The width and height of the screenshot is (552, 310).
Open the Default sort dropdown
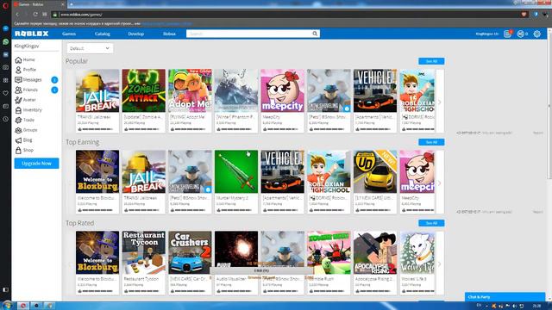[90, 48]
